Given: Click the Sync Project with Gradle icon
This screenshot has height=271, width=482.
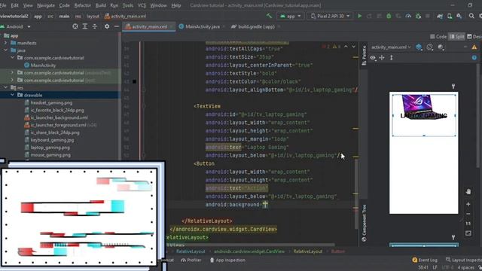Looking at the screenshot, I should [x=440, y=16].
